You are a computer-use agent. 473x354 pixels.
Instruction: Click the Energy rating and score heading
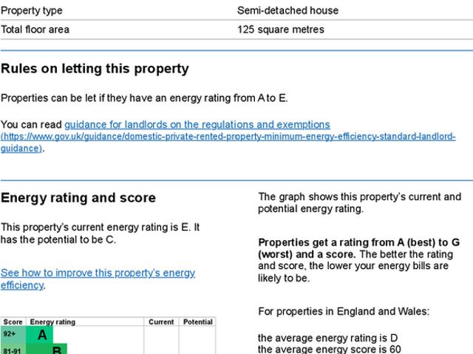click(x=78, y=197)
